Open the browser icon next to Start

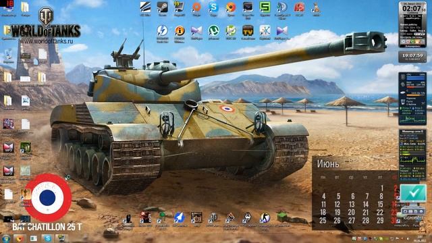[20, 238]
